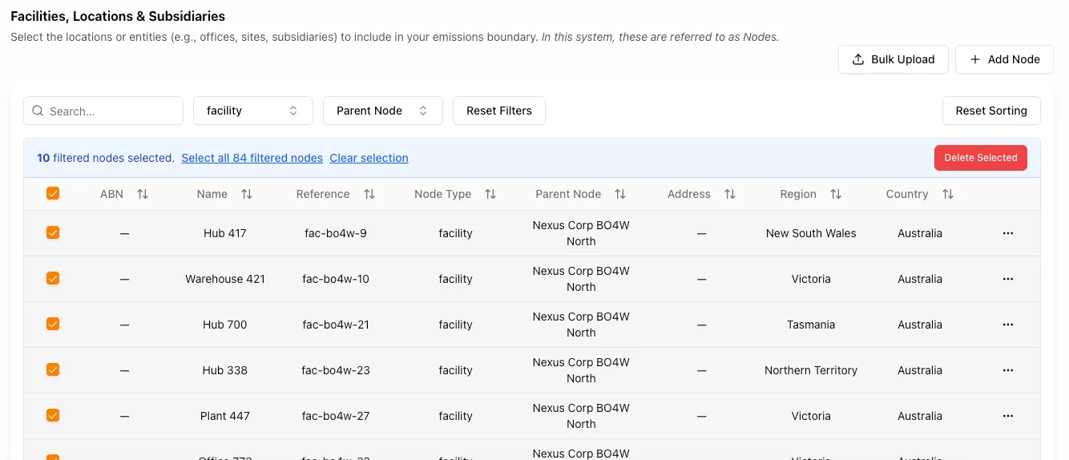The width and height of the screenshot is (1069, 460).
Task: Open the actions menu for Hub 338
Action: tap(1008, 370)
